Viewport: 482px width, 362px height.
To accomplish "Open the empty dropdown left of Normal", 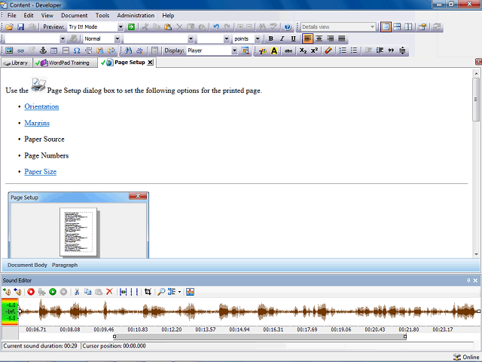I will pyautogui.click(x=63, y=38).
